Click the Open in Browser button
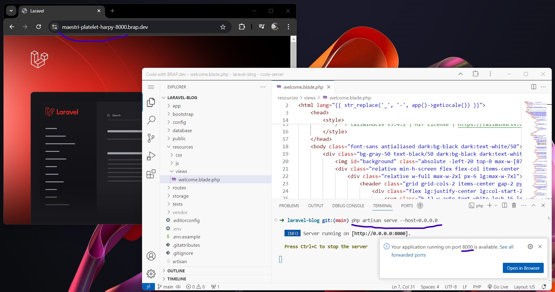 pos(523,268)
